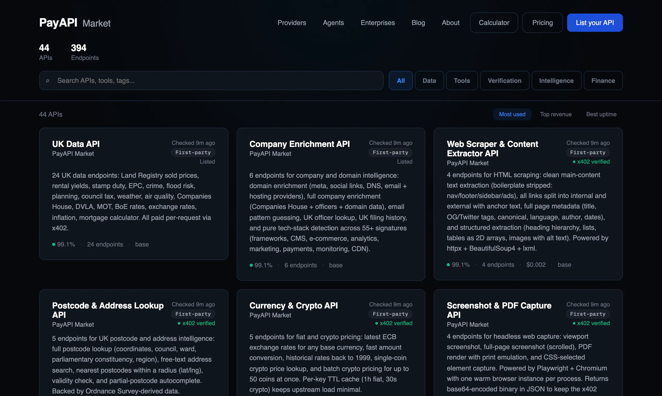
Task: Select the All category filter
Action: click(x=401, y=81)
